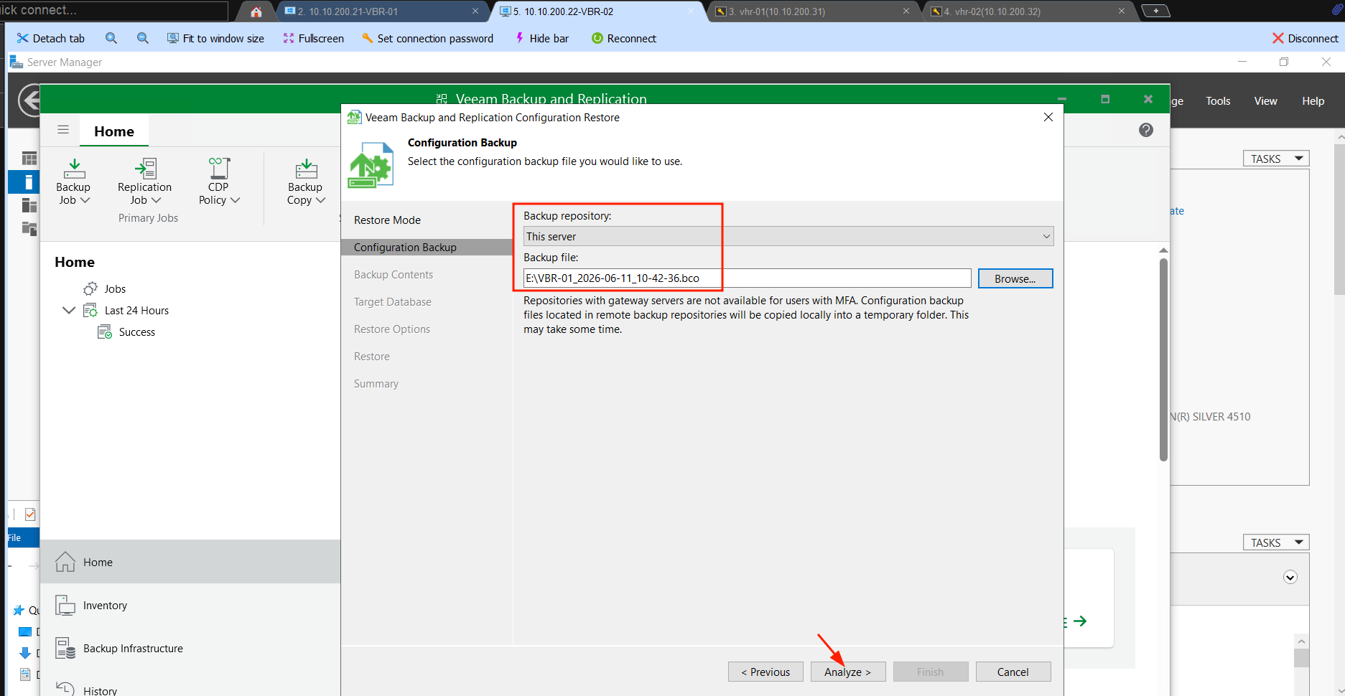This screenshot has height=696, width=1345.
Task: Click Server Manager Local Server sidebar icon
Action: pyautogui.click(x=29, y=182)
